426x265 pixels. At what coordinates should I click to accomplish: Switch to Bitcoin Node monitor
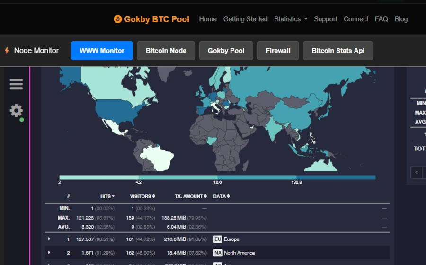tap(166, 51)
